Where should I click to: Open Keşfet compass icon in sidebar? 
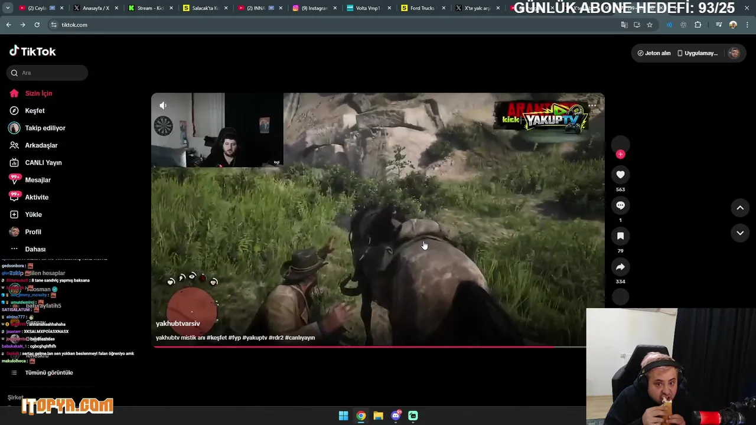coord(14,110)
